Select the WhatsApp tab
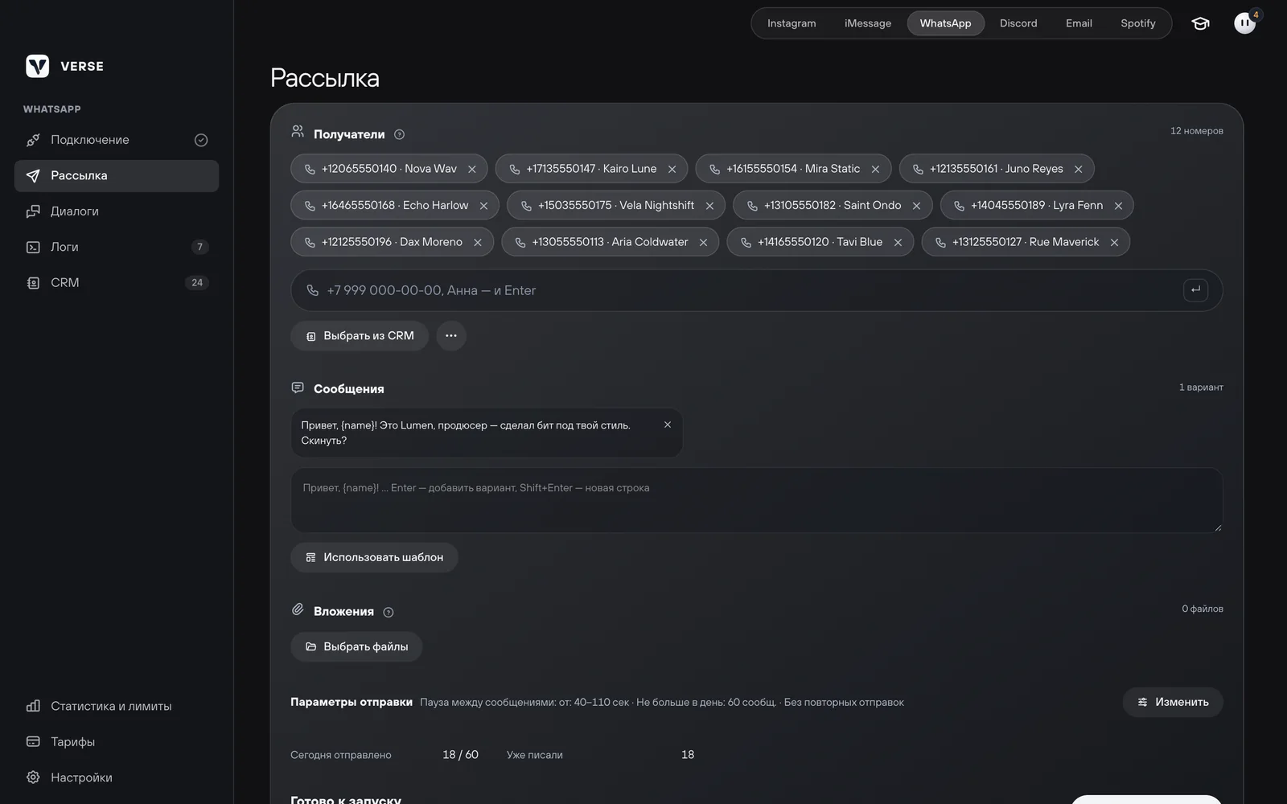Image resolution: width=1287 pixels, height=804 pixels. click(946, 23)
